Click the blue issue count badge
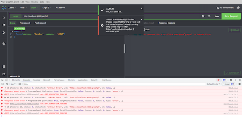242x126 pixels. (x=224, y=80)
